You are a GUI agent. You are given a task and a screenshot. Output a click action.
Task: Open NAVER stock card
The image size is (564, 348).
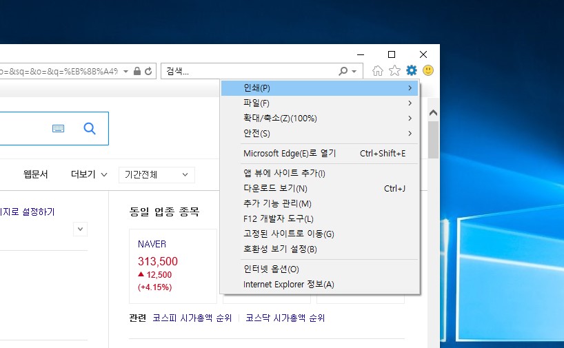(x=173, y=266)
